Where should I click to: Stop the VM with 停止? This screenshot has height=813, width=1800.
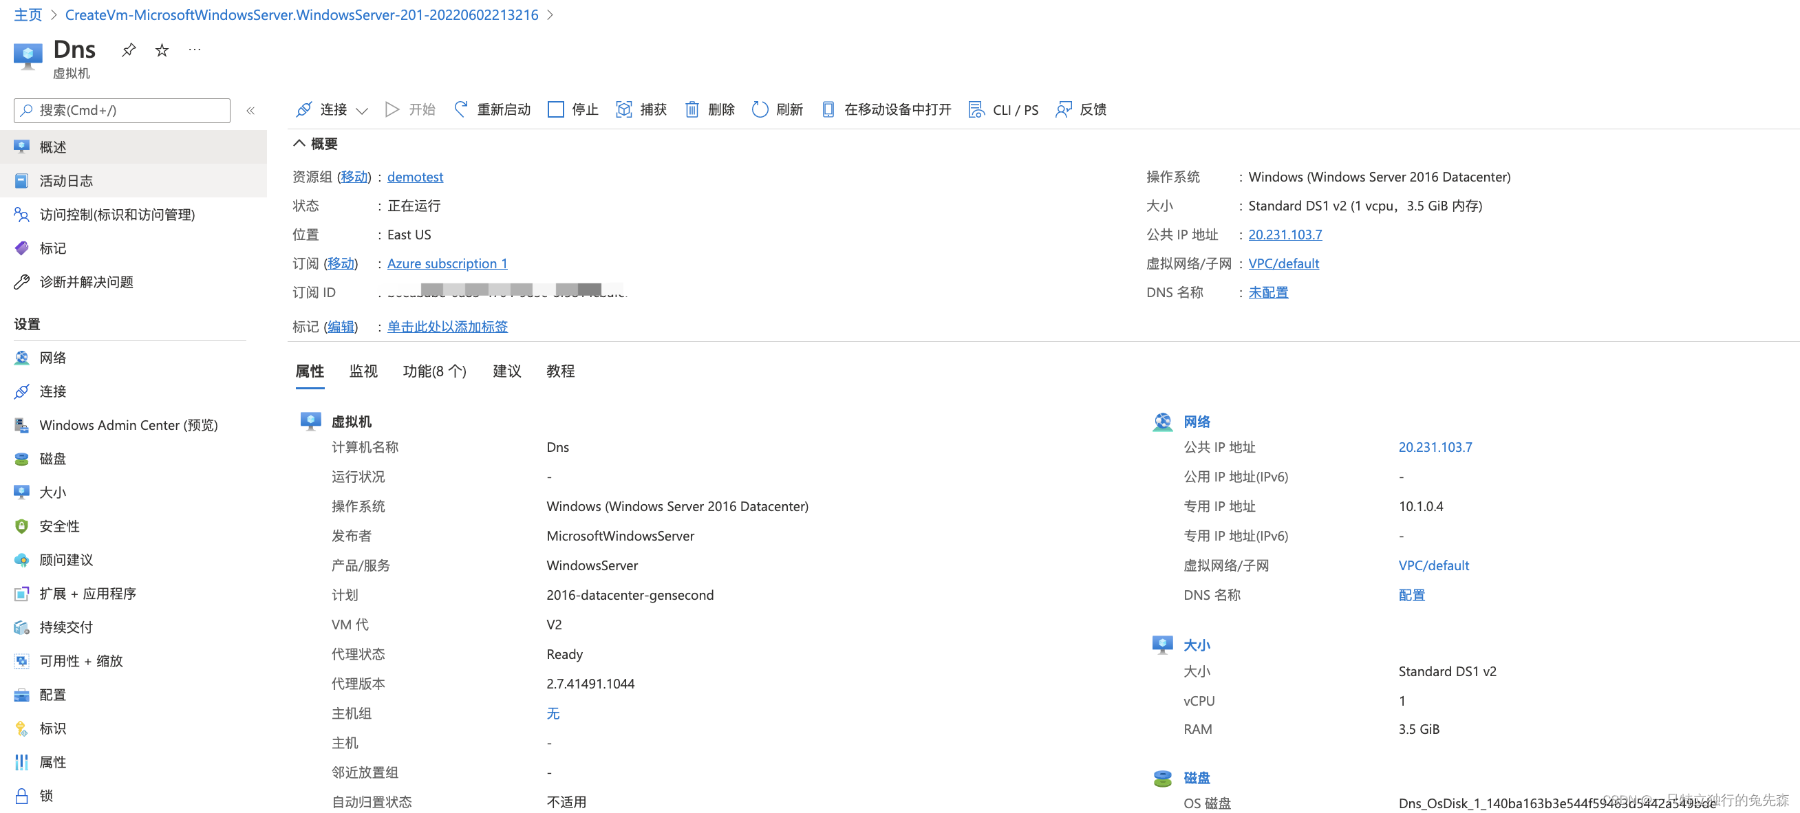pyautogui.click(x=573, y=109)
